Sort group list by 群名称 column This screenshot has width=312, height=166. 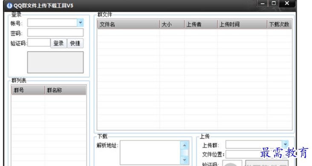tap(66, 90)
